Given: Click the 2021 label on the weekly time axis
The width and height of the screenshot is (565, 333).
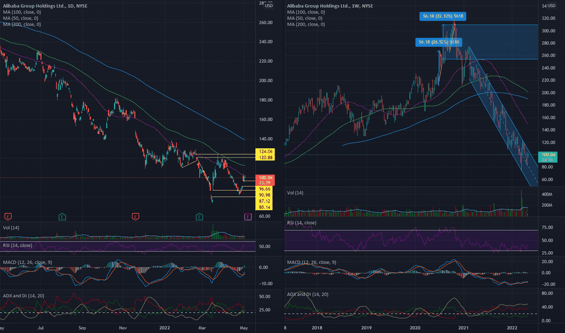Looking at the screenshot, I should click(x=463, y=328).
